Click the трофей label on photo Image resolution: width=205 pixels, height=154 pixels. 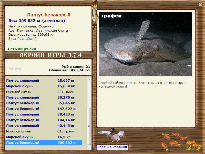pyautogui.click(x=111, y=16)
